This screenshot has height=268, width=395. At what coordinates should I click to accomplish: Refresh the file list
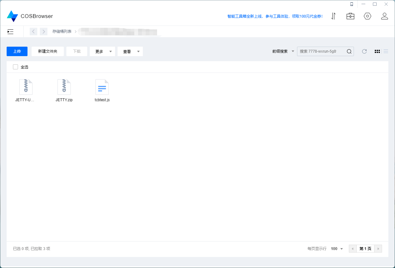pyautogui.click(x=364, y=51)
